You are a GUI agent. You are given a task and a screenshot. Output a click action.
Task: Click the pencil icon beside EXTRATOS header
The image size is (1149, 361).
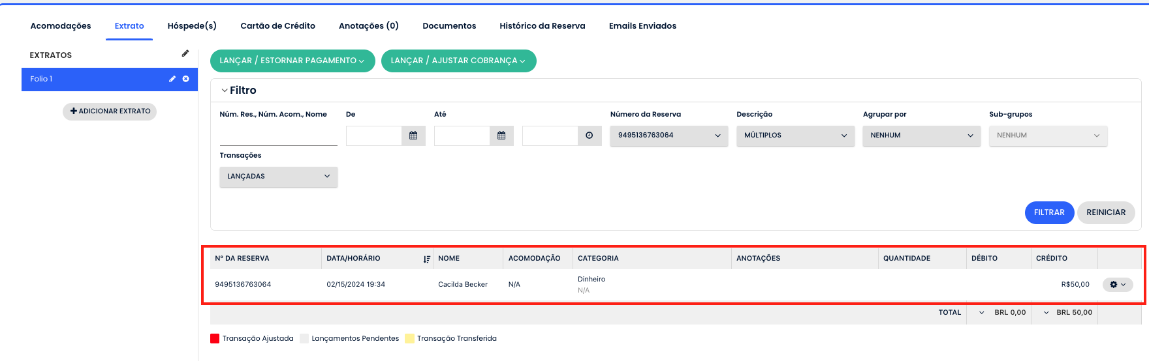coord(185,53)
